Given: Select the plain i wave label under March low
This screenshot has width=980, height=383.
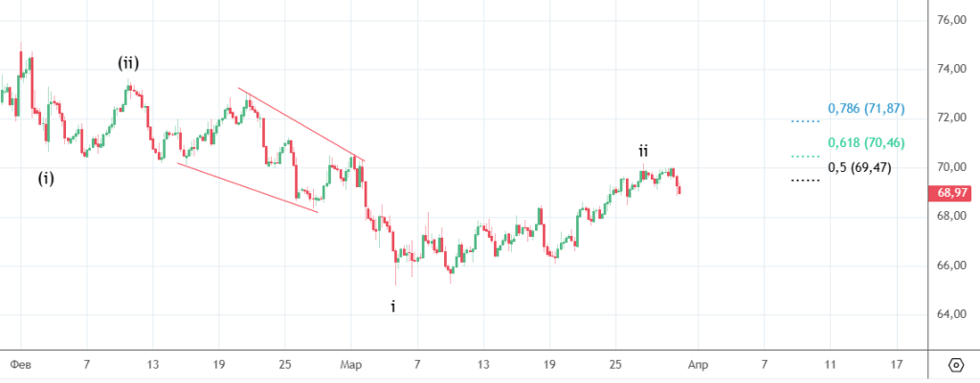Looking at the screenshot, I should tap(392, 307).
